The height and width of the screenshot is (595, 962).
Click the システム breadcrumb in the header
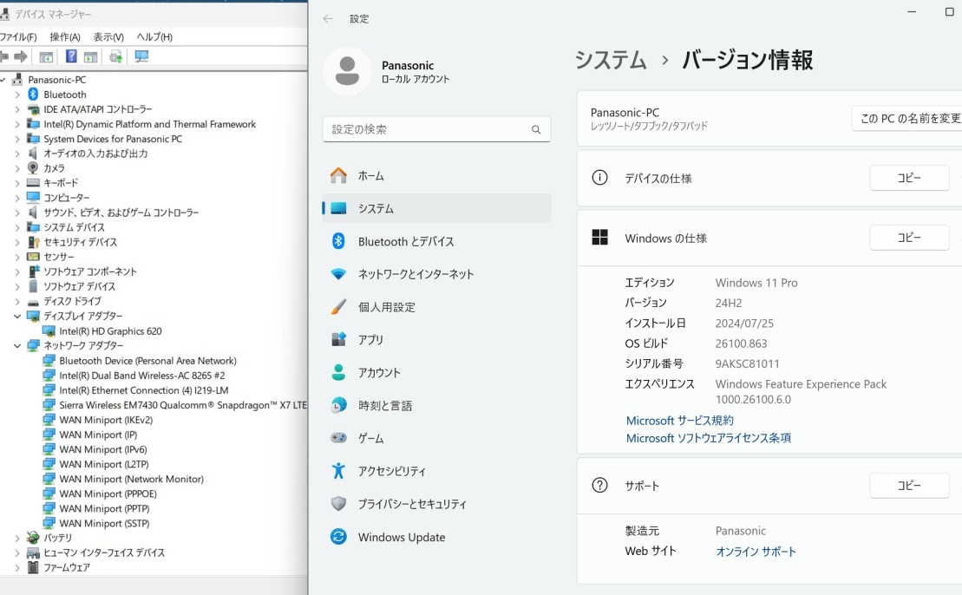pyautogui.click(x=611, y=60)
